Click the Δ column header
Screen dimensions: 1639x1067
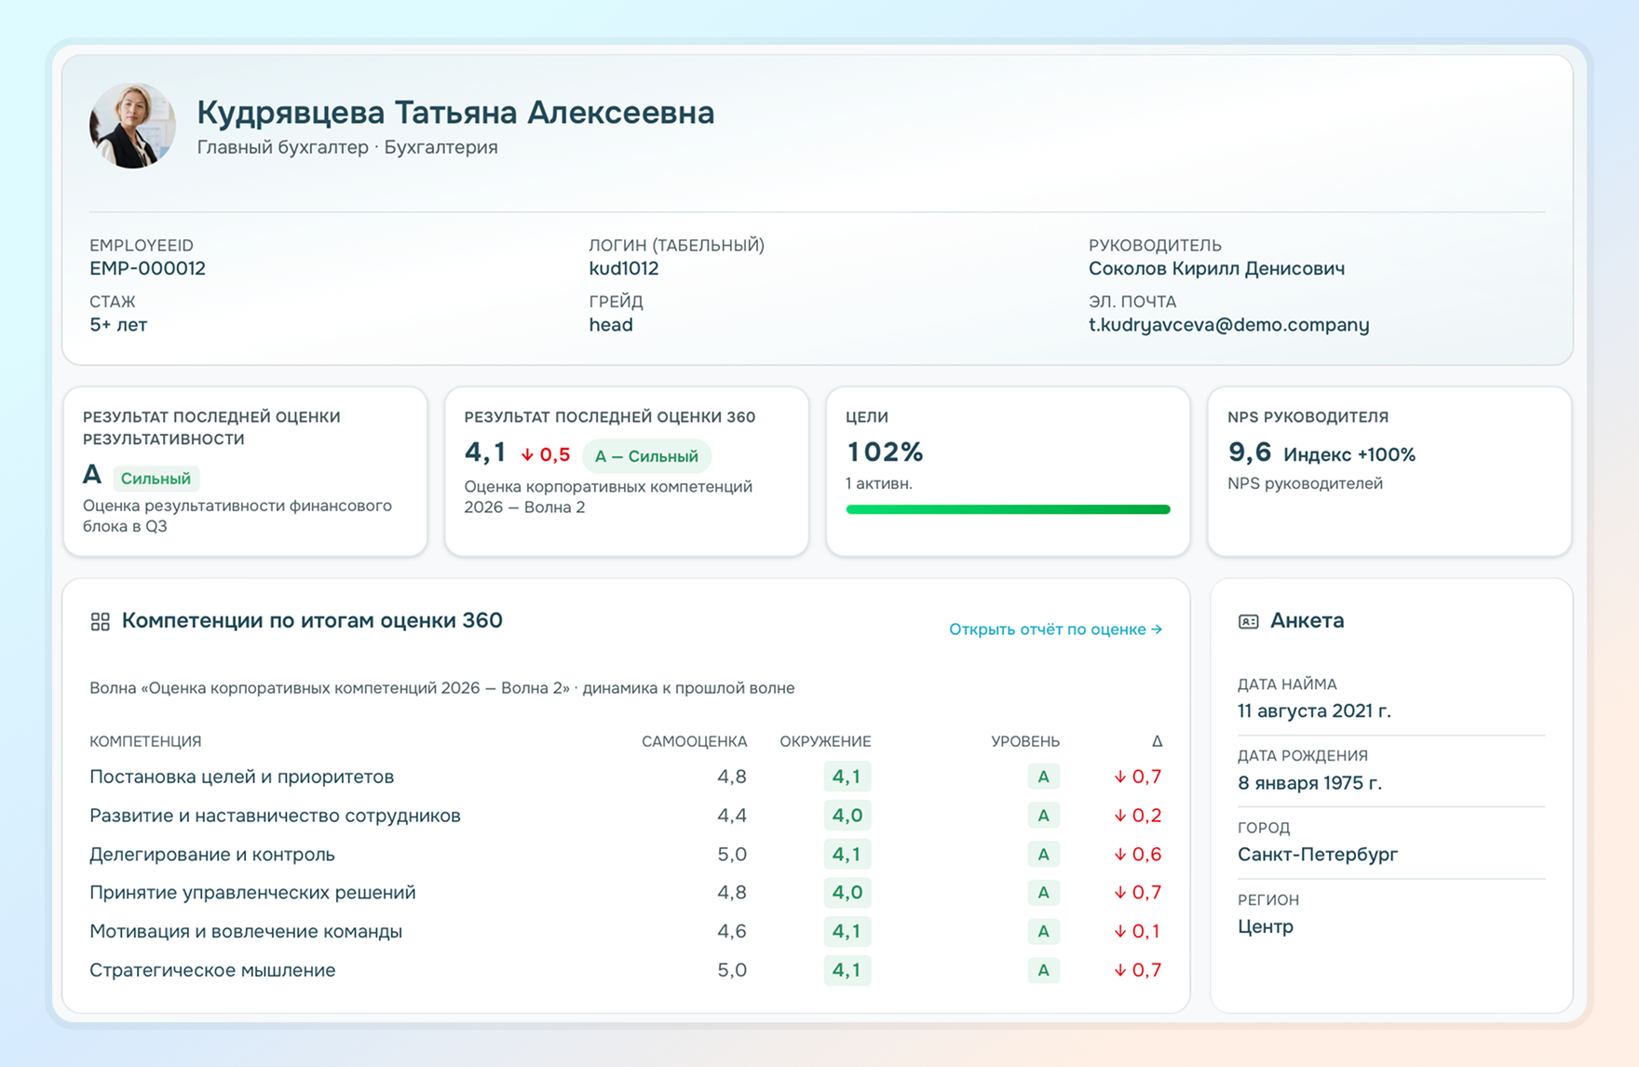[1157, 741]
